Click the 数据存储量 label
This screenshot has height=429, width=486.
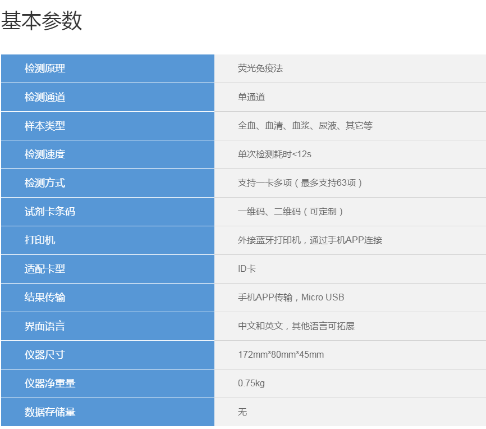[x=50, y=412]
